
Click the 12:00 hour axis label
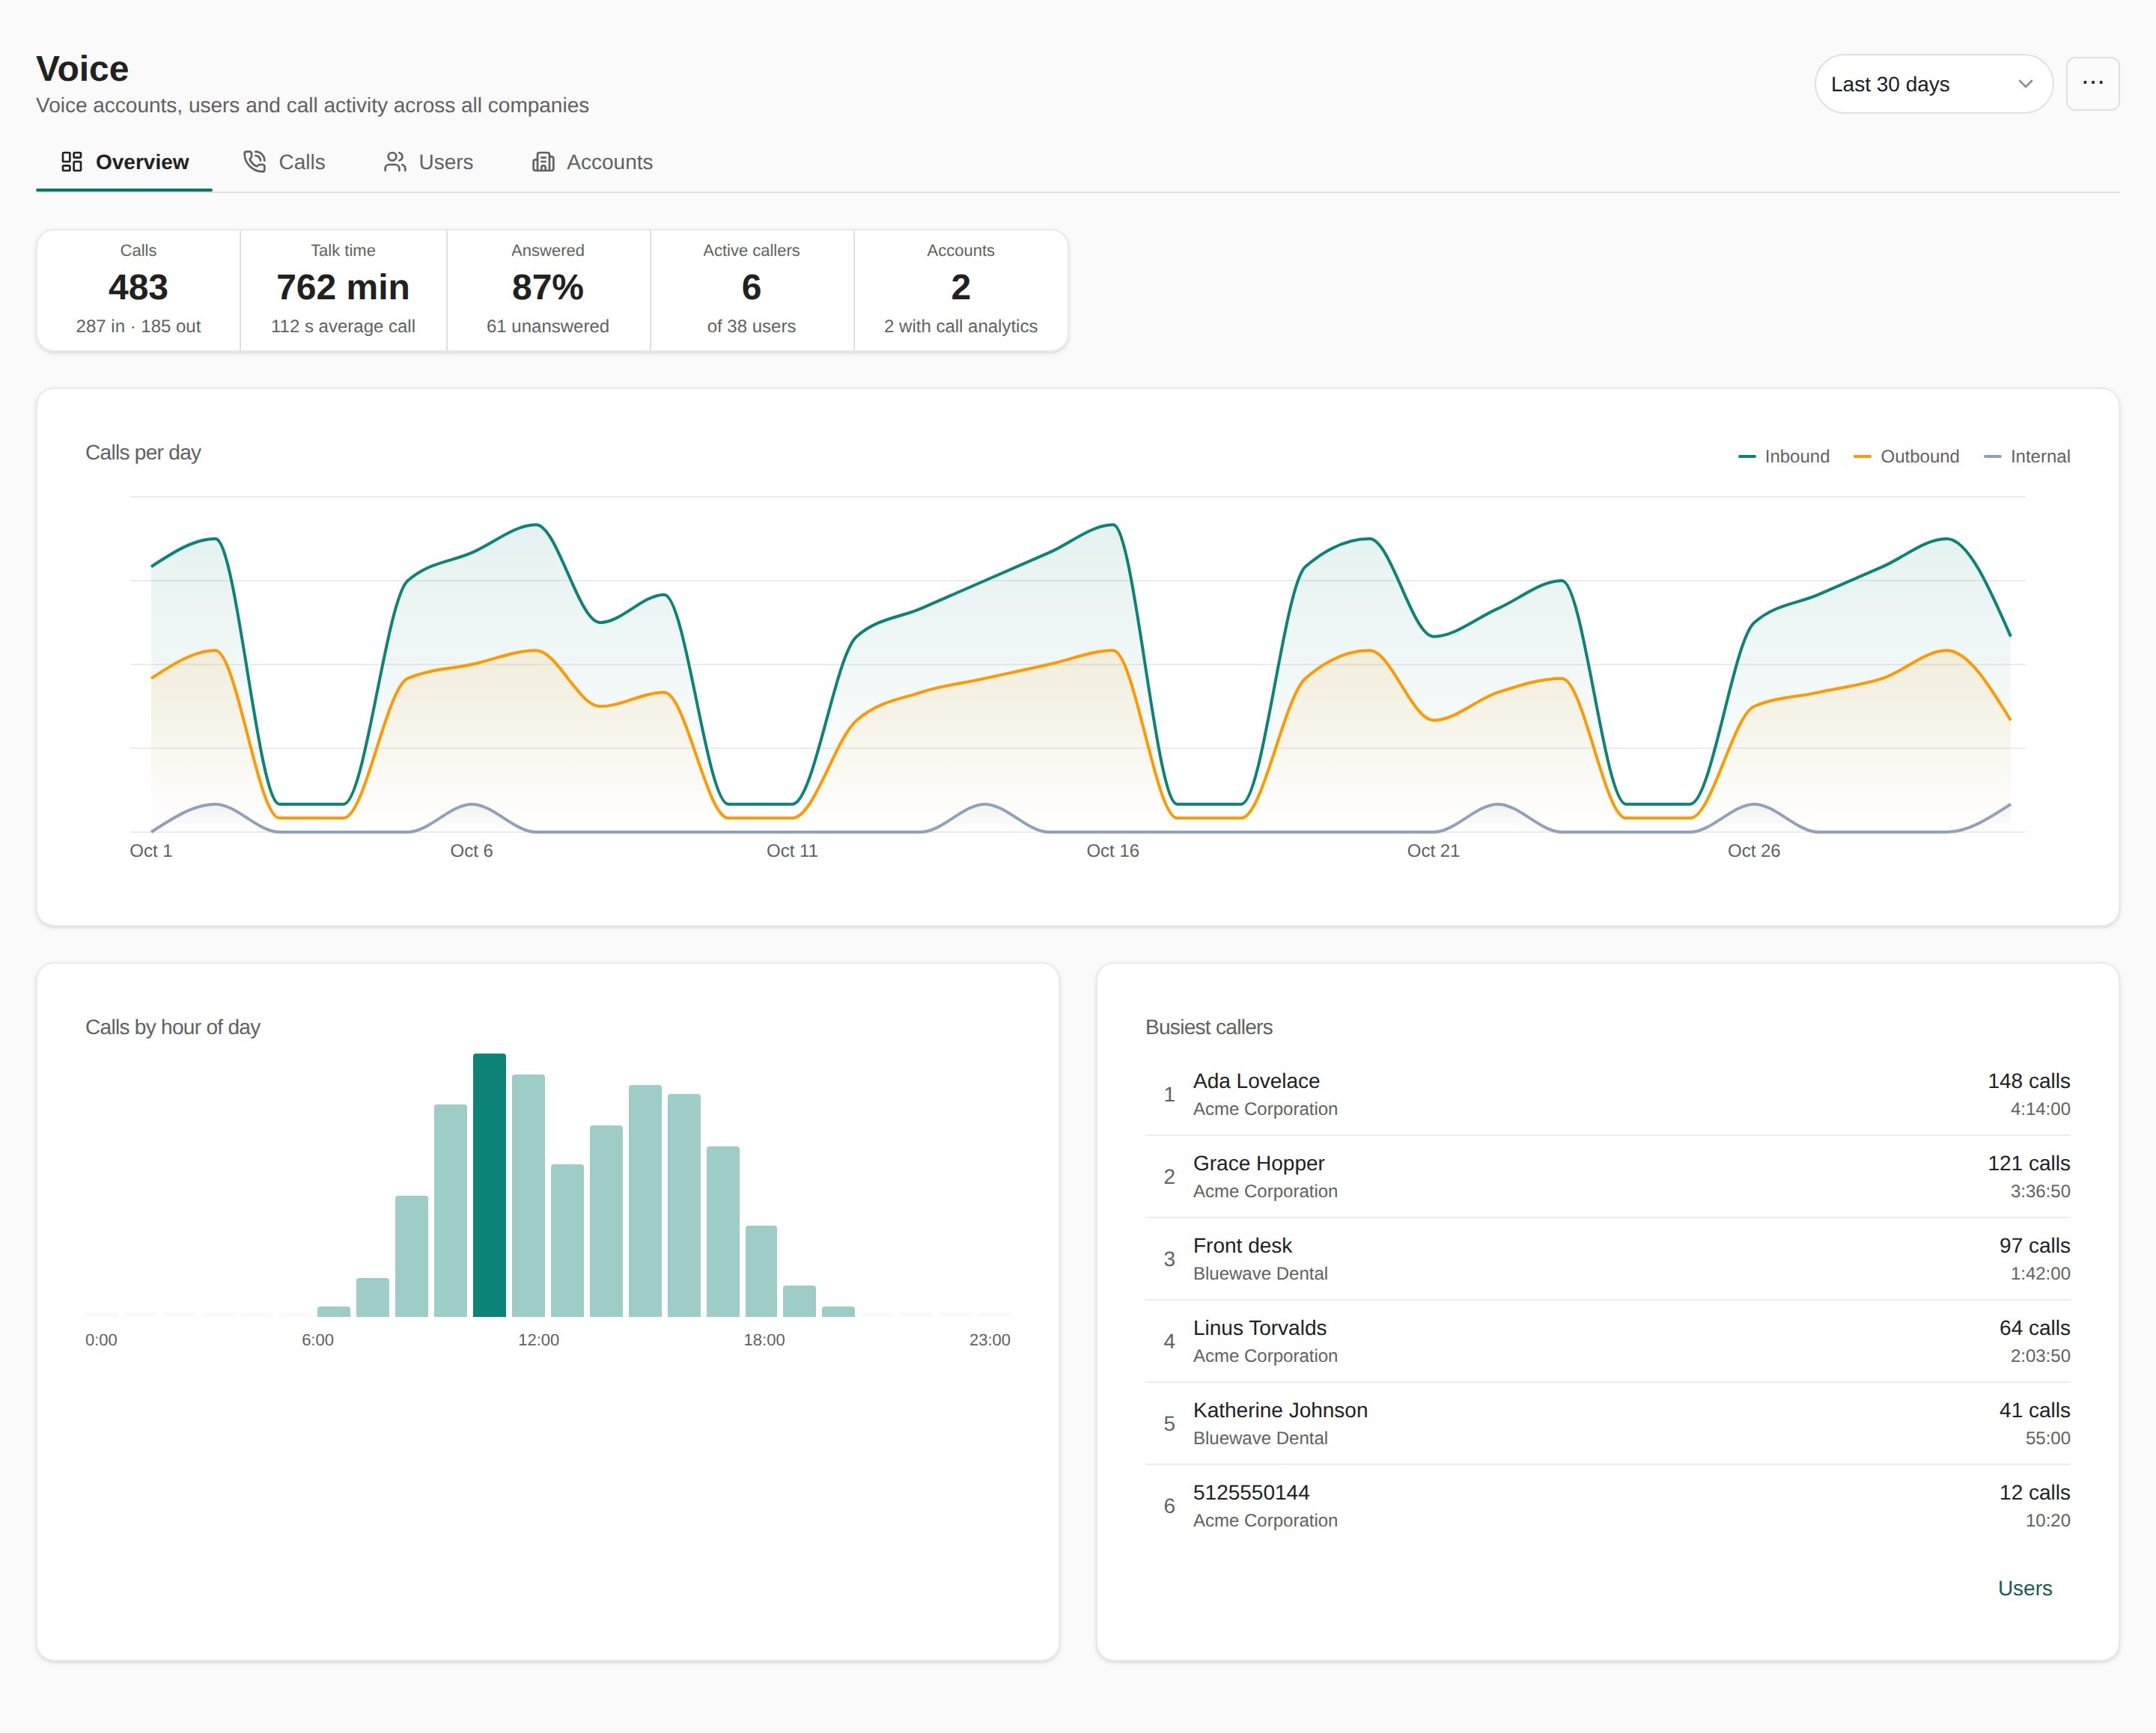coord(538,1339)
